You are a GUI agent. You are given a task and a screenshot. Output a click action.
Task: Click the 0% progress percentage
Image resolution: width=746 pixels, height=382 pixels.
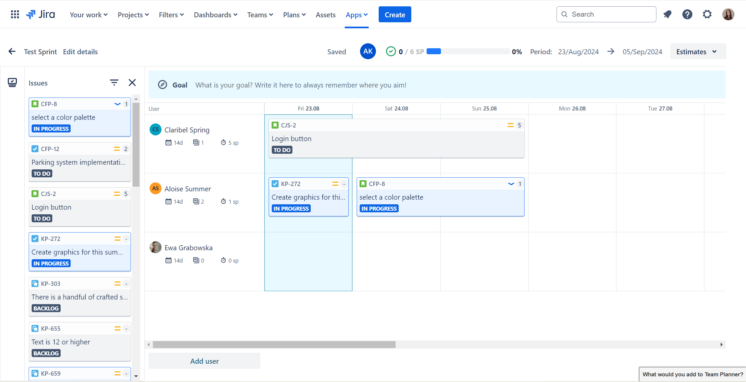517,52
